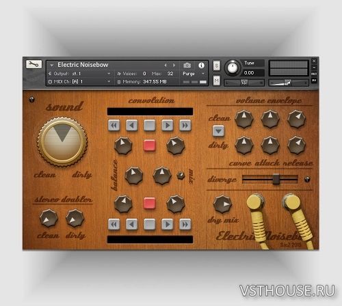Click the clean envelope curve knob
The image size is (342, 306).
point(244,119)
